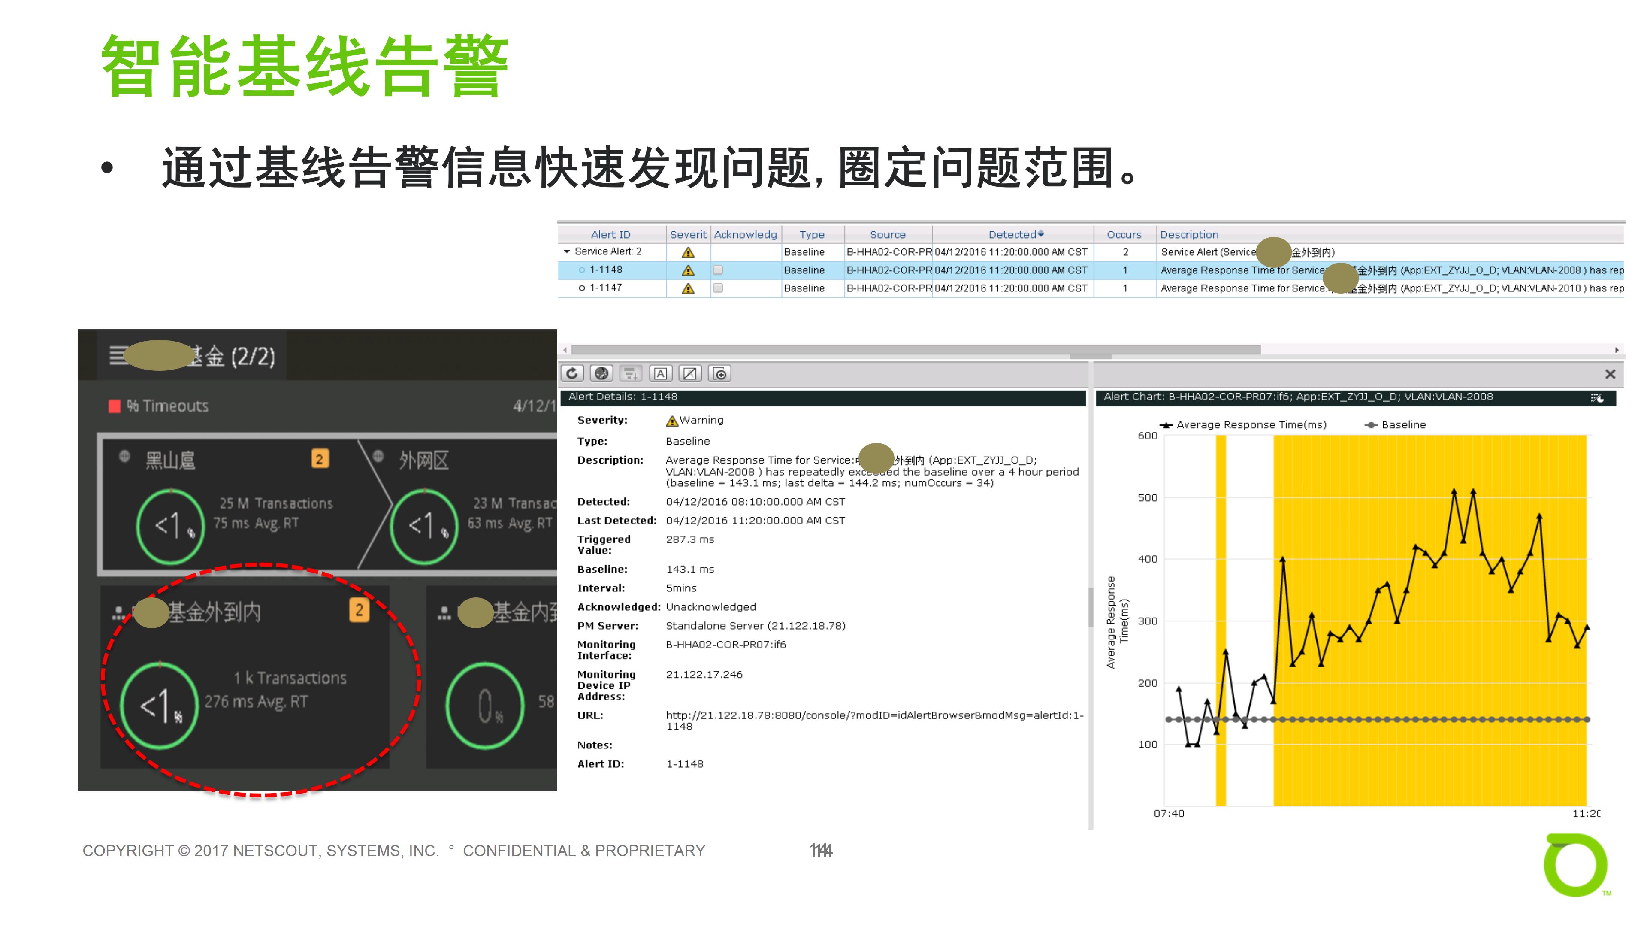This screenshot has height=927, width=1647.
Task: Click the <1% timeout gauge in 外网区 tile
Action: 425,526
